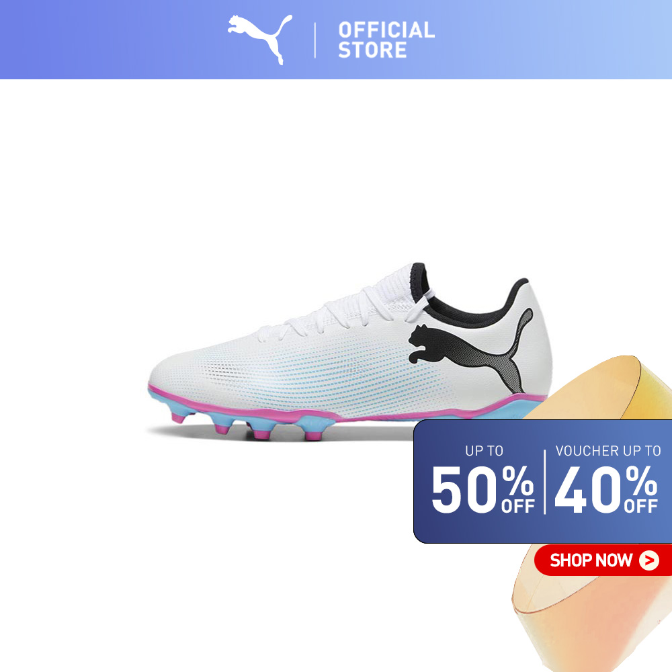Click the 'VOUCHER UP TO' label
The image size is (672, 672).
tap(608, 451)
